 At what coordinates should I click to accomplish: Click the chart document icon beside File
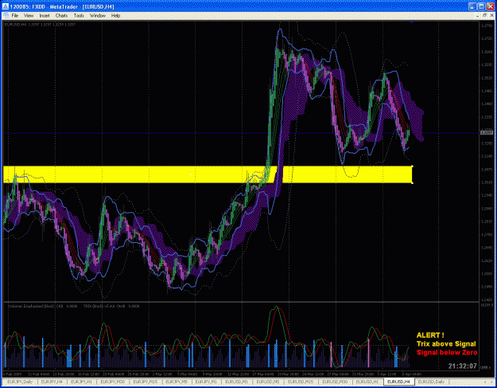coord(6,16)
